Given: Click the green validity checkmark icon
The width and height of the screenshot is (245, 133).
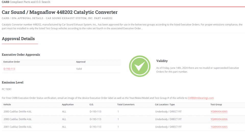Looking at the screenshot, I should (140, 66).
